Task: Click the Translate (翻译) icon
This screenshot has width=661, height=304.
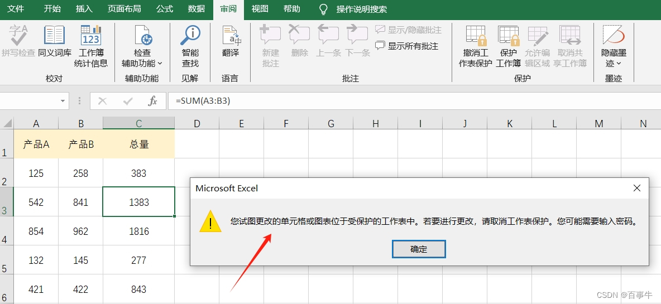Action: (231, 35)
